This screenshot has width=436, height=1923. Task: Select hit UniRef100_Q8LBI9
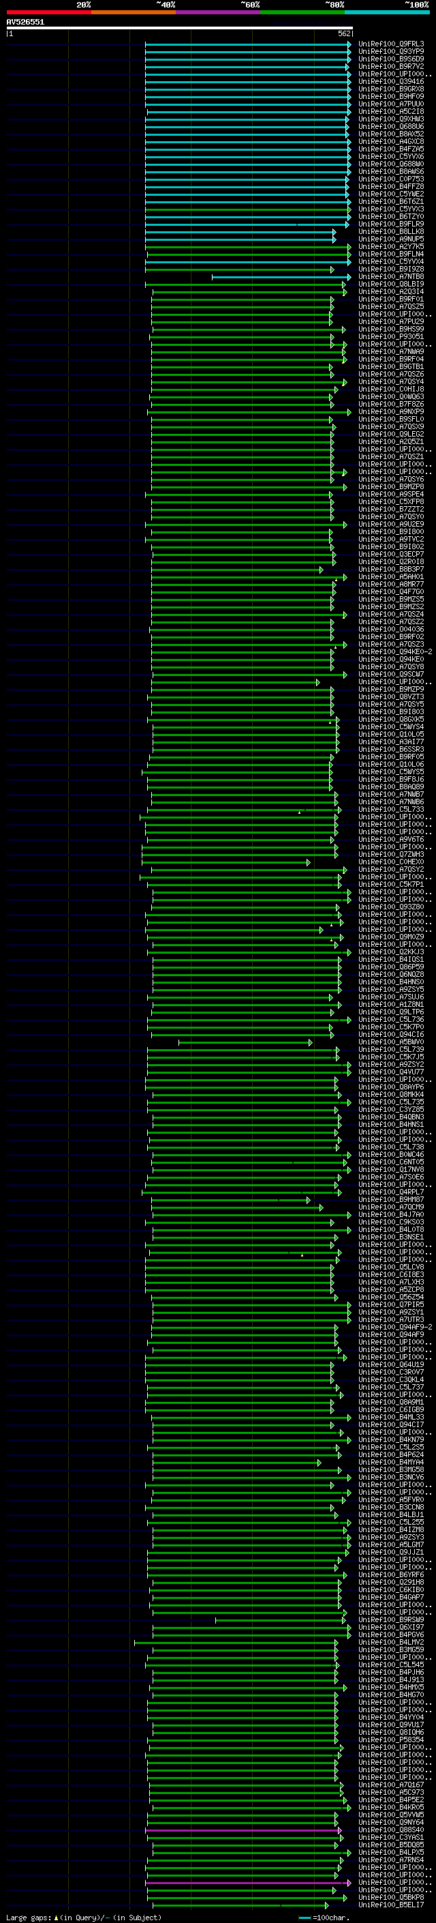click(x=391, y=284)
